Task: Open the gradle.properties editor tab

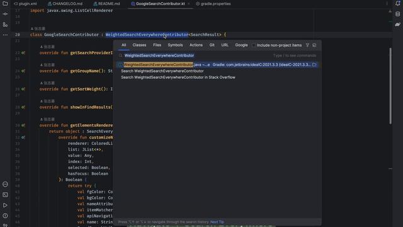Action: pyautogui.click(x=213, y=4)
